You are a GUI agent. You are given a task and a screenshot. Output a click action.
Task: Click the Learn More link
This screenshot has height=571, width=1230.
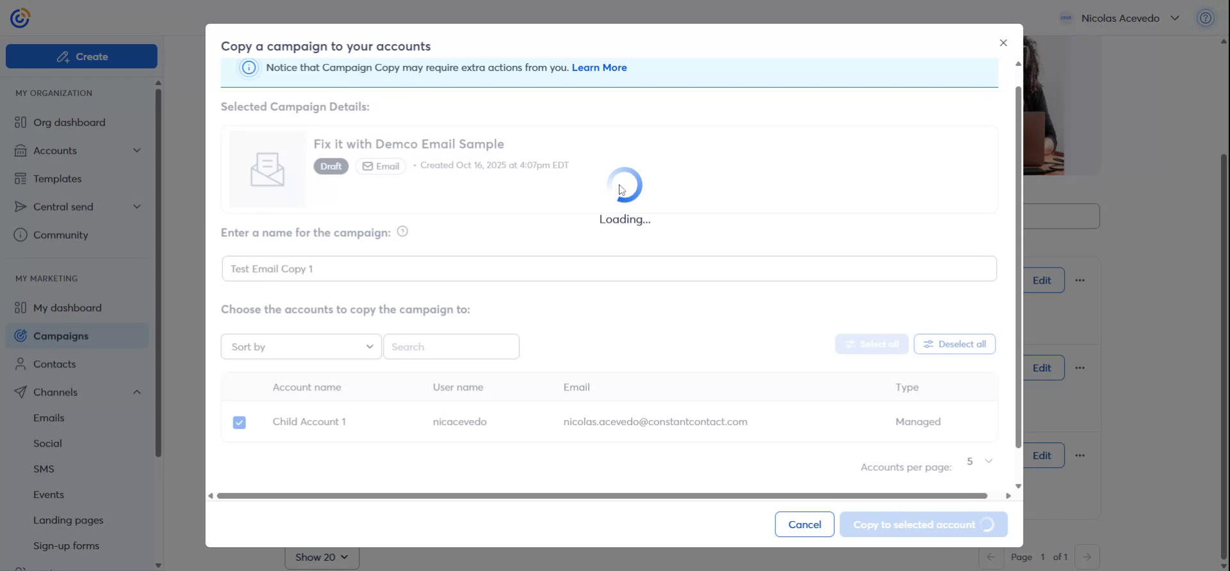coord(599,67)
